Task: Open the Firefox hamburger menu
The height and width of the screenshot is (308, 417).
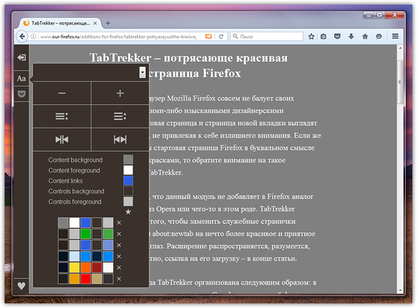Action: pyautogui.click(x=395, y=36)
